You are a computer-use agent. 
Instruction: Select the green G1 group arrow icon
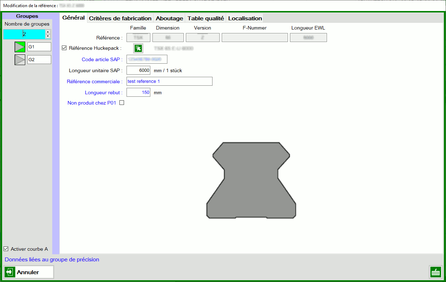20,47
